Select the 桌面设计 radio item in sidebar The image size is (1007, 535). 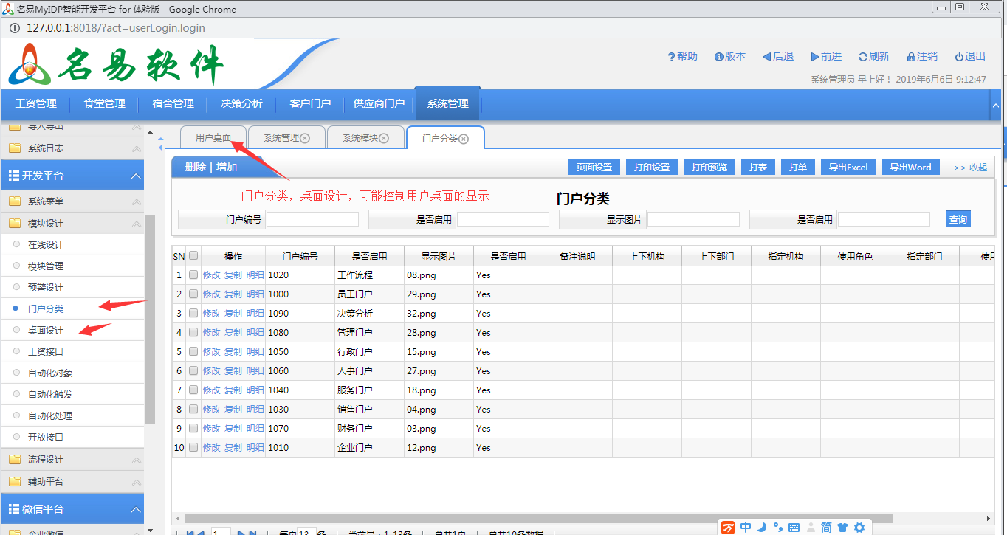point(16,330)
